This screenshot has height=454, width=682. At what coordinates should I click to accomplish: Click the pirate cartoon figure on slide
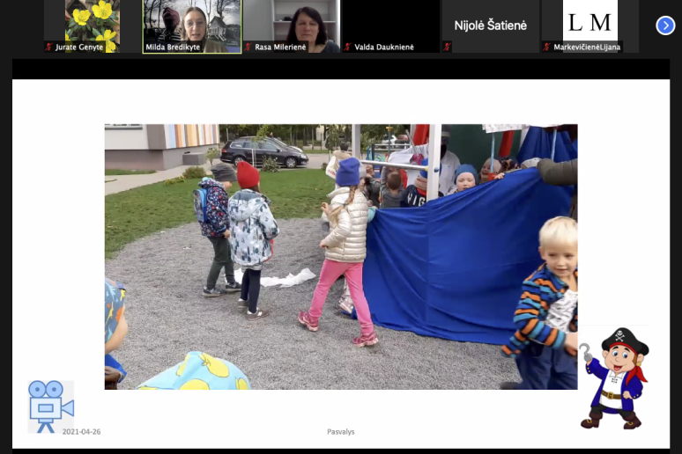[614, 378]
